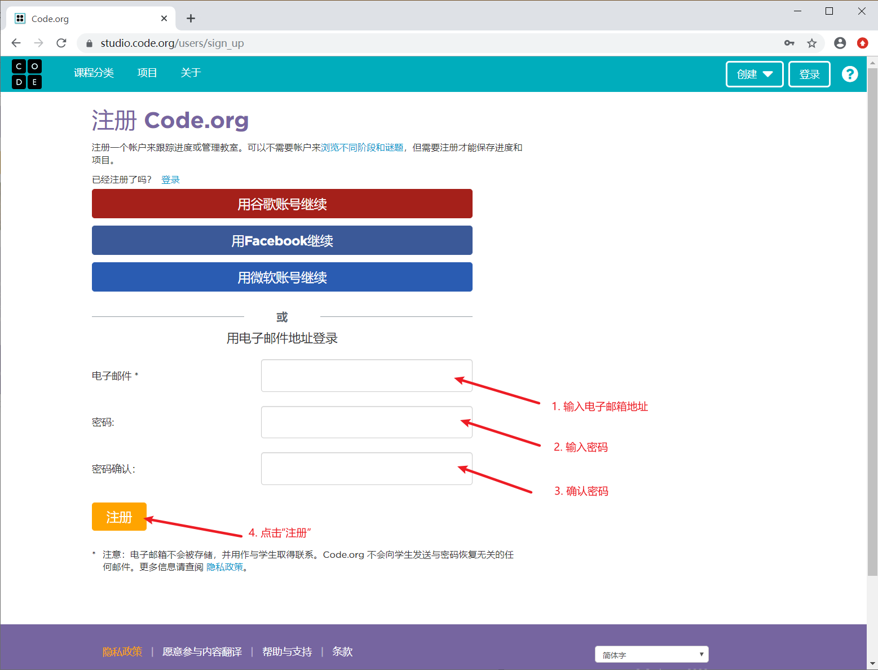Click the browser forward arrow
The height and width of the screenshot is (670, 878).
coord(38,43)
